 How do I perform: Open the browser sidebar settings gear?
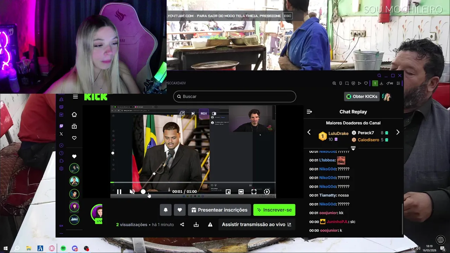coord(61,169)
